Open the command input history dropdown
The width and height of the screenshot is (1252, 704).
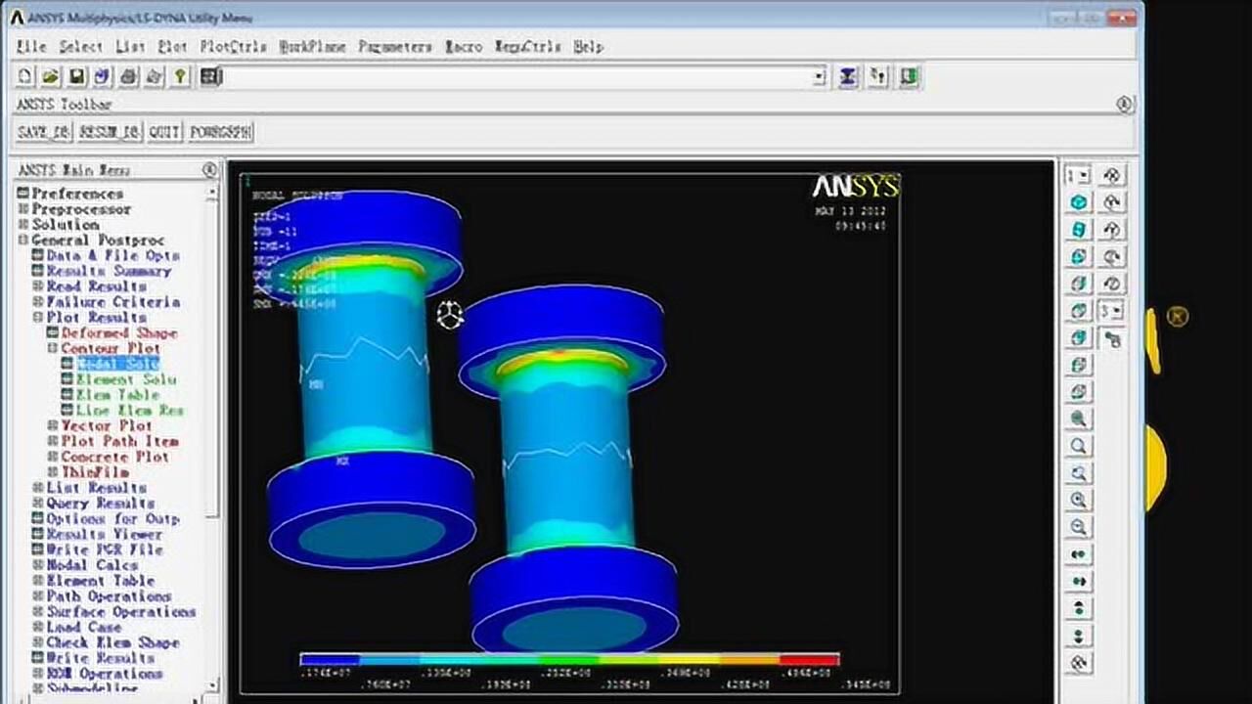click(819, 77)
